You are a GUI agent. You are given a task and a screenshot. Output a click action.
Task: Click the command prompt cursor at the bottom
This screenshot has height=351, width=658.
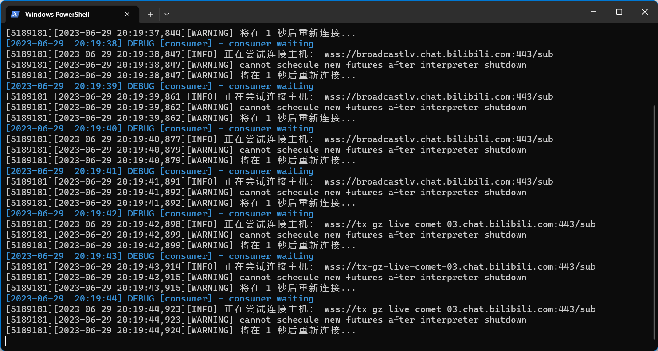tap(6, 341)
